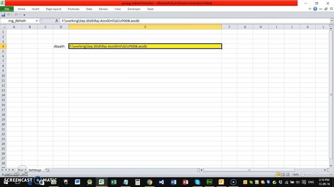Open the Data ribbon tab

pos(89,9)
